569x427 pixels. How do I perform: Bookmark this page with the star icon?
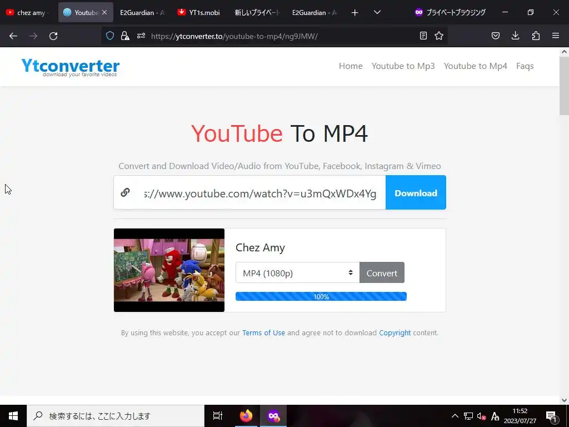[439, 36]
